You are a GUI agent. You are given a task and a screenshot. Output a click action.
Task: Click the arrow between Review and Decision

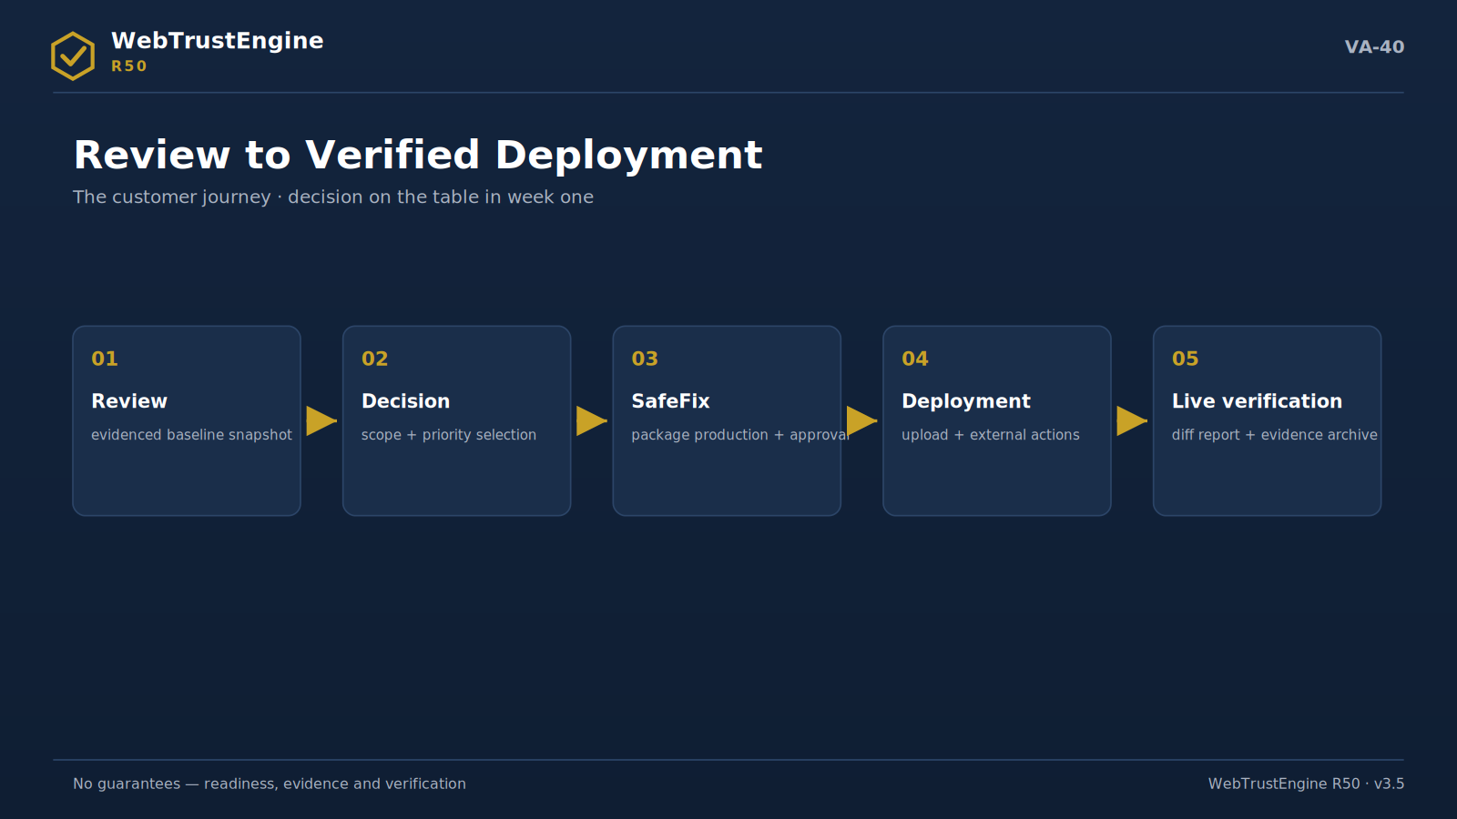[321, 420]
